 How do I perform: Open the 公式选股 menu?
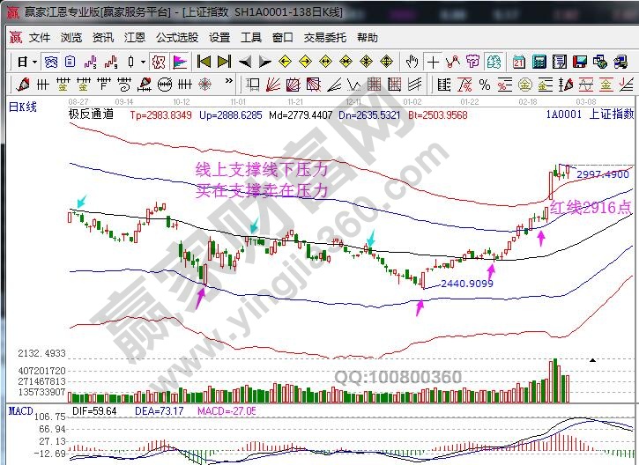(176, 38)
